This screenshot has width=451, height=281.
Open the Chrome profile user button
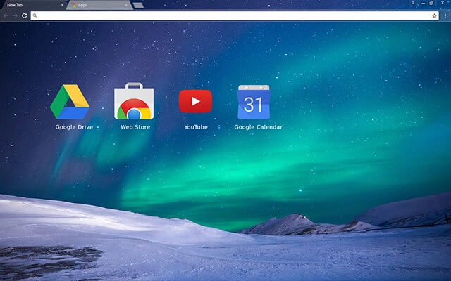413,3
